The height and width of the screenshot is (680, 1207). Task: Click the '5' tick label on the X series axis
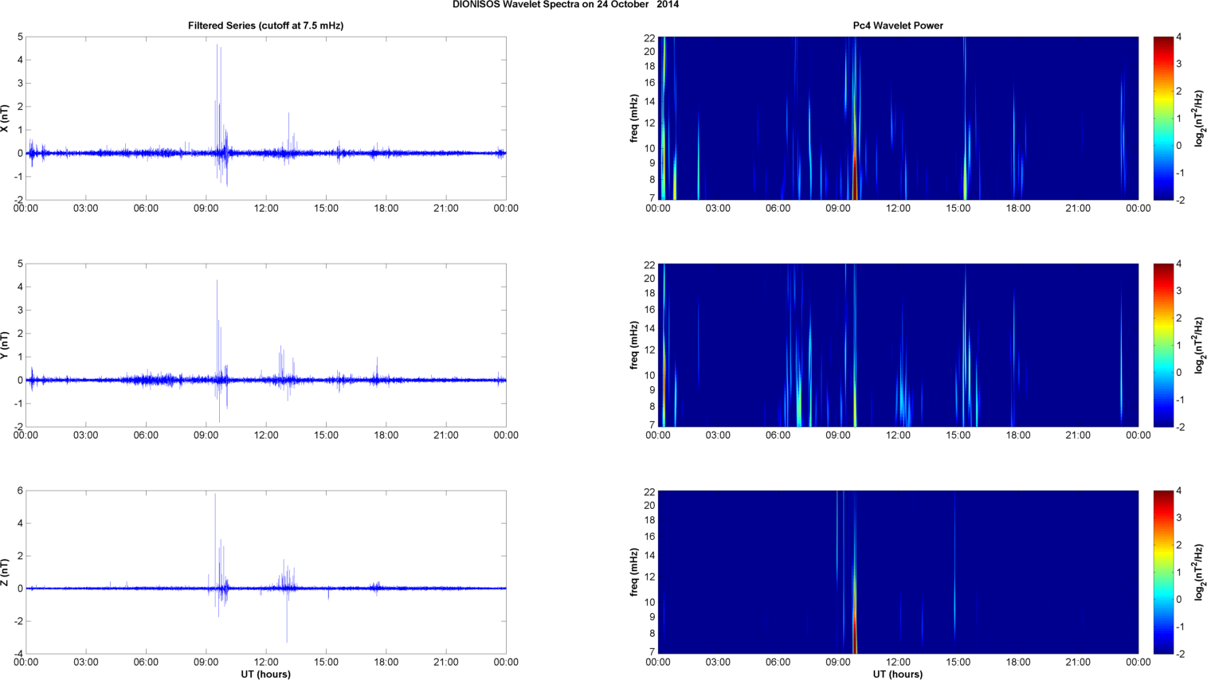(x=20, y=37)
